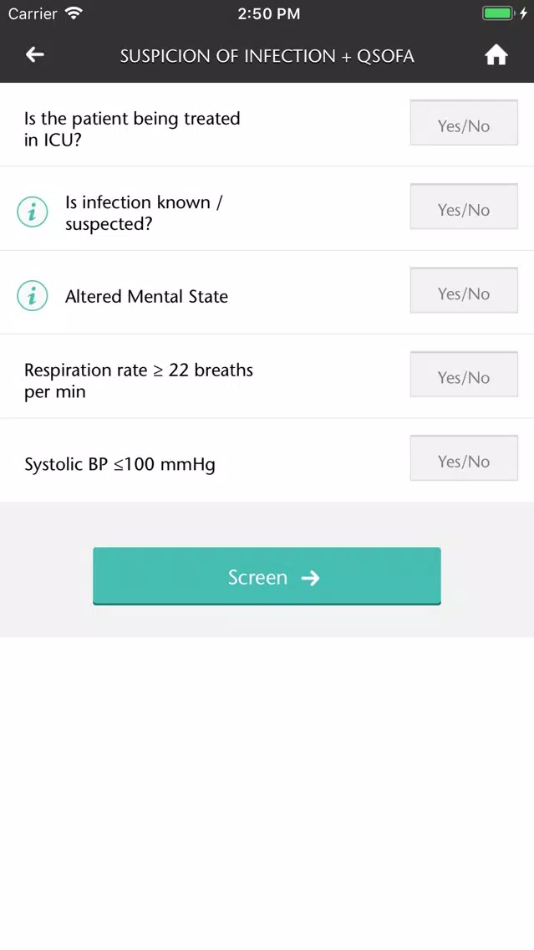Open info icon for infection known/suspected
The image size is (534, 950).
32,212
